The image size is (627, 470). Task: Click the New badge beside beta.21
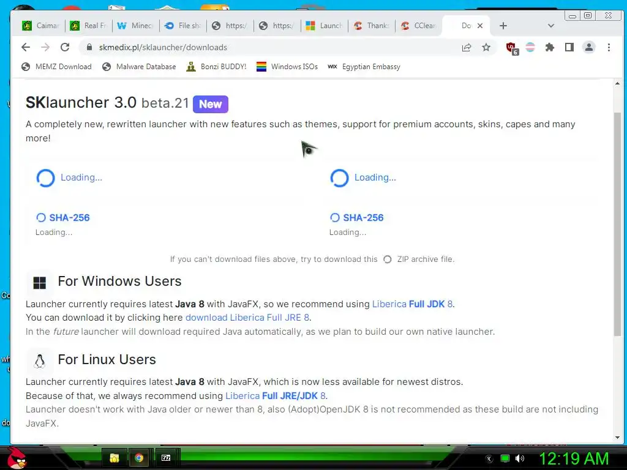coord(211,104)
